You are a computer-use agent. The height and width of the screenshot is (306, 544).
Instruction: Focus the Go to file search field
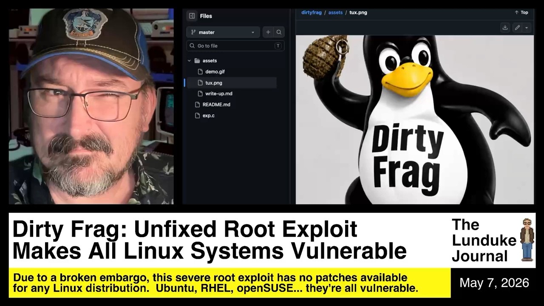coord(235,46)
